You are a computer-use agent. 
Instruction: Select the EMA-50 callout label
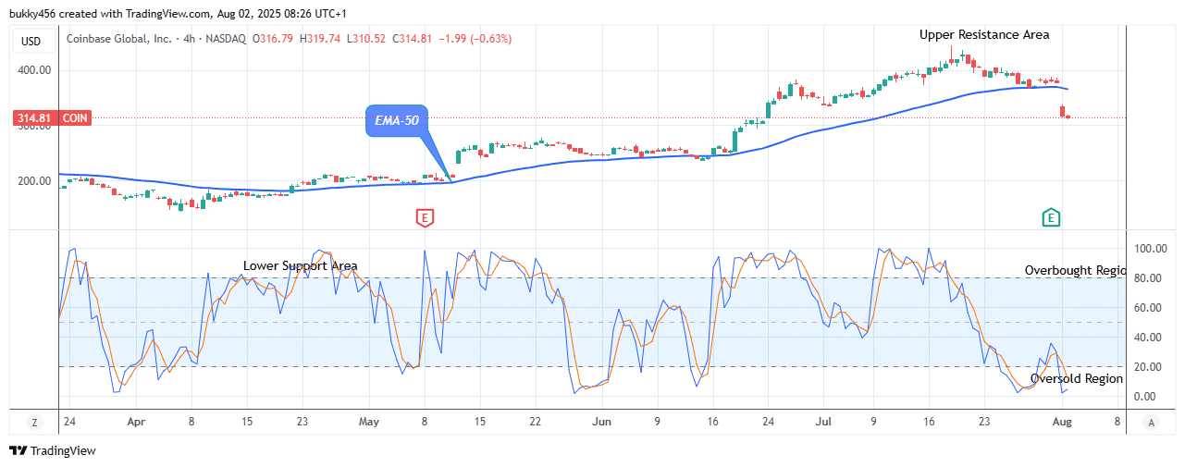[x=397, y=121]
